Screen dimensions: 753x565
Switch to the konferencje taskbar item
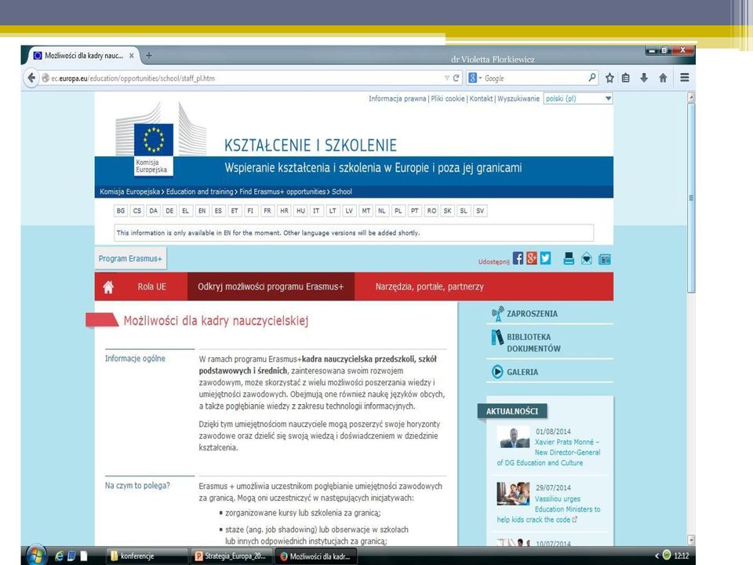pyautogui.click(x=146, y=556)
